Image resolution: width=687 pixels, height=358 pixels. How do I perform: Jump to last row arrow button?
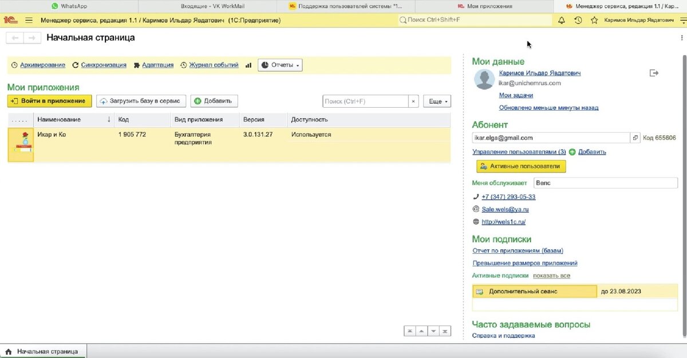(x=445, y=331)
